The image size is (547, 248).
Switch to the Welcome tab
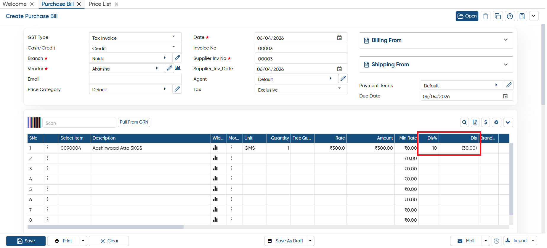tap(15, 4)
